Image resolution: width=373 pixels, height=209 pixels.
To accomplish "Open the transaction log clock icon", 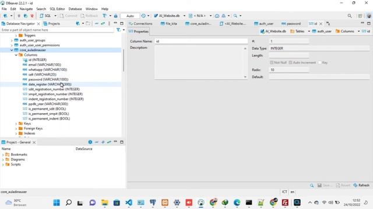I will pos(143,16).
